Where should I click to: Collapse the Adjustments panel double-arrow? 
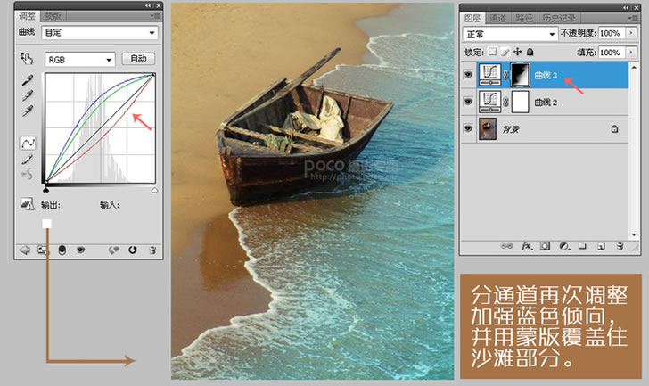(148, 5)
